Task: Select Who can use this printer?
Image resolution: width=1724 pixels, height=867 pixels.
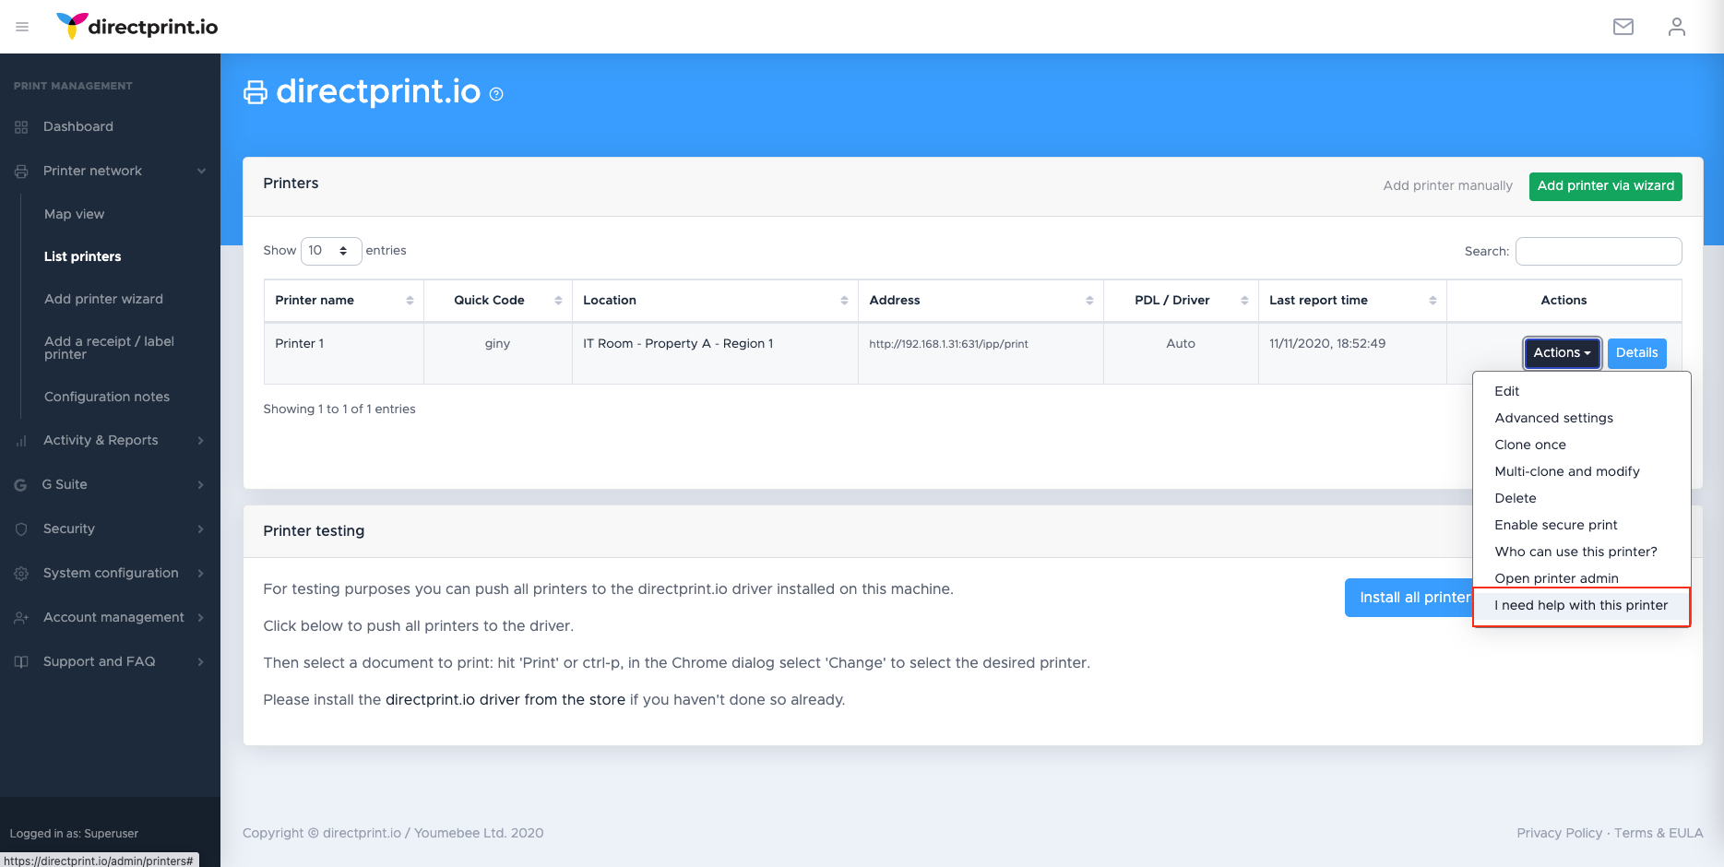Action: 1581,552
